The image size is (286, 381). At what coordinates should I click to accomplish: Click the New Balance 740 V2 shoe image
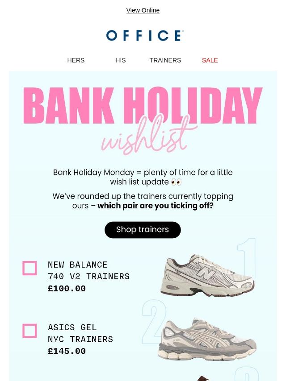(207, 275)
